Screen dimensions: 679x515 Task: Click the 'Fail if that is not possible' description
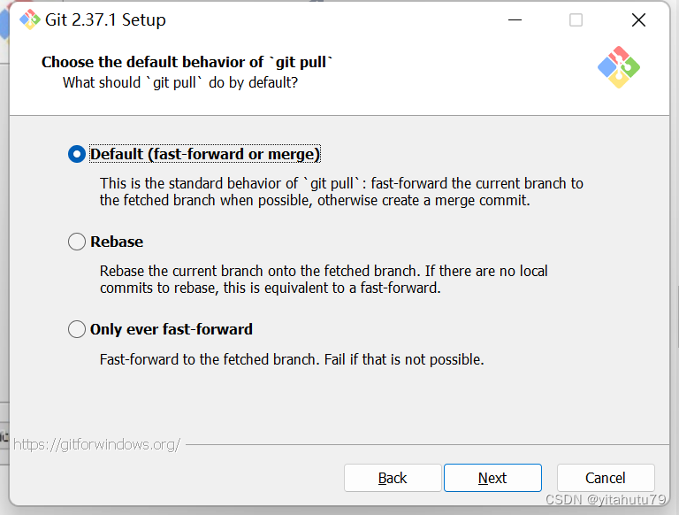[x=292, y=359]
